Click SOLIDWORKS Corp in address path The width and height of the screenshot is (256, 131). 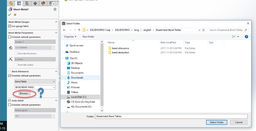pos(100,30)
